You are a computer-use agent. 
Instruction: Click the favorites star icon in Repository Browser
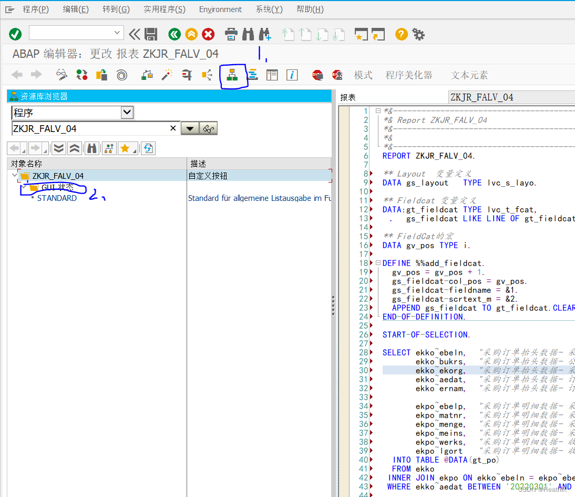tap(126, 148)
